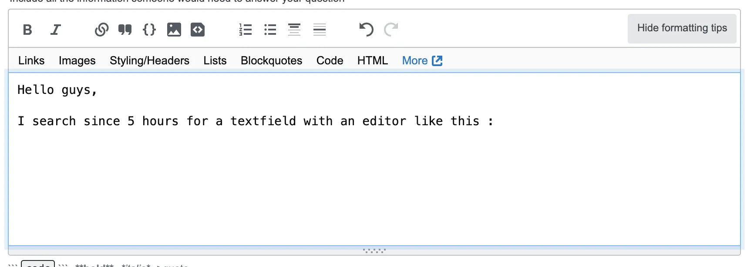This screenshot has height=267, width=754.
Task: Open the Links formatting tip tab
Action: (x=31, y=60)
